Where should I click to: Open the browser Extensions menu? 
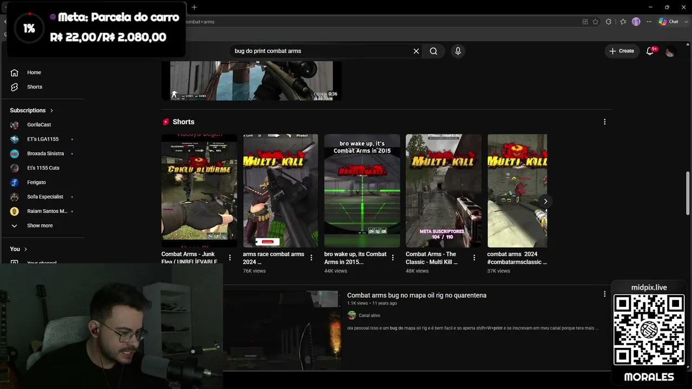[x=609, y=22]
